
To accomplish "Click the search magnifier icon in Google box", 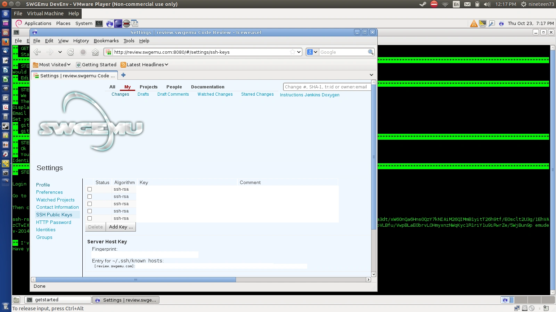I will coord(371,52).
